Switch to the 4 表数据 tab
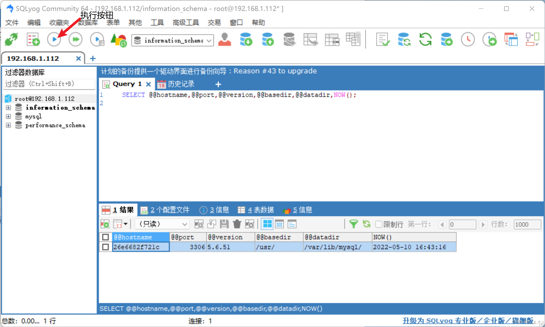This screenshot has width=545, height=327. point(256,210)
